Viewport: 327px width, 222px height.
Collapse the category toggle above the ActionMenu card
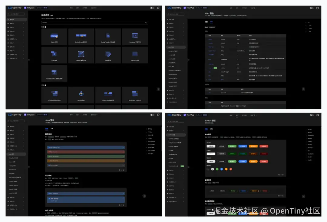[45, 85]
